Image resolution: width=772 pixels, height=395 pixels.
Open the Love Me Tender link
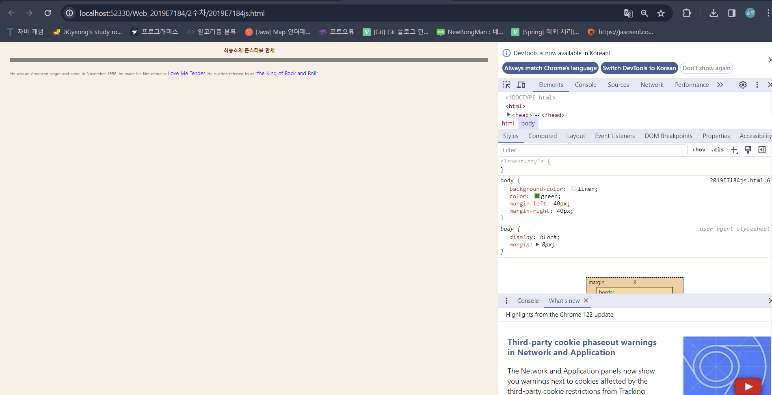[x=186, y=73]
